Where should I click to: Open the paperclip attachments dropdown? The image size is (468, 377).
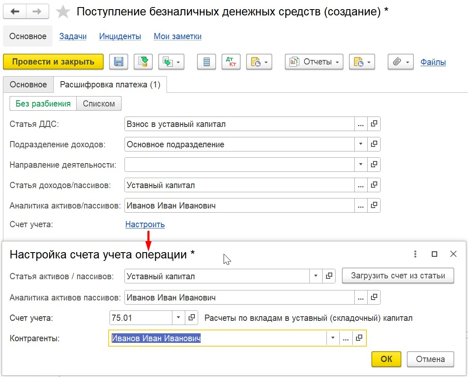tap(401, 62)
